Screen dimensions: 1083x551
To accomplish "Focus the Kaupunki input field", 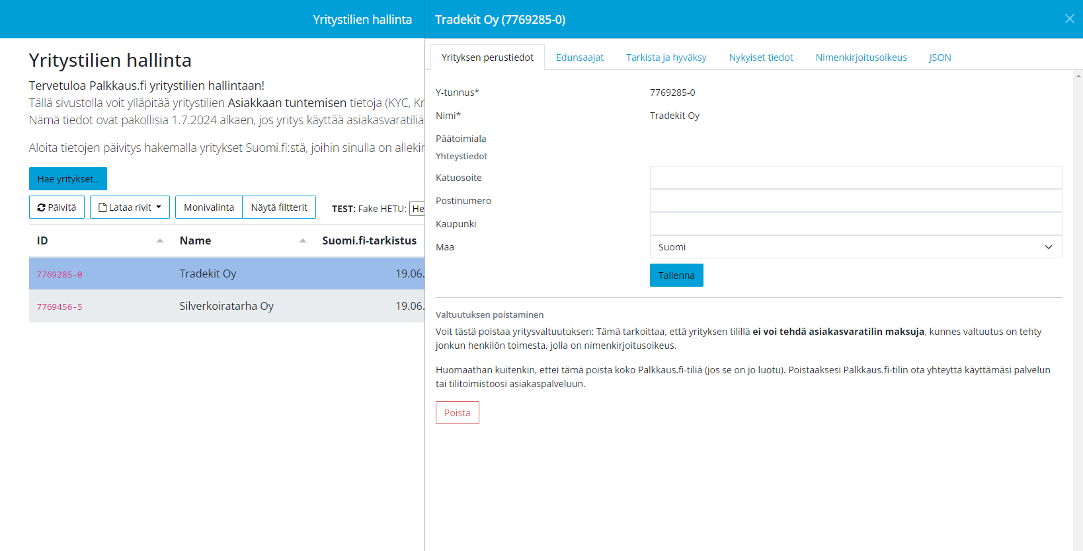I will pyautogui.click(x=856, y=224).
